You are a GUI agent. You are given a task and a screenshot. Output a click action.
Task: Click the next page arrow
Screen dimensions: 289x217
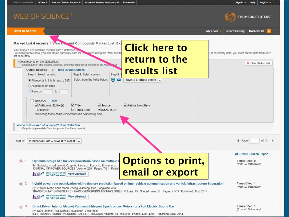click(x=272, y=141)
